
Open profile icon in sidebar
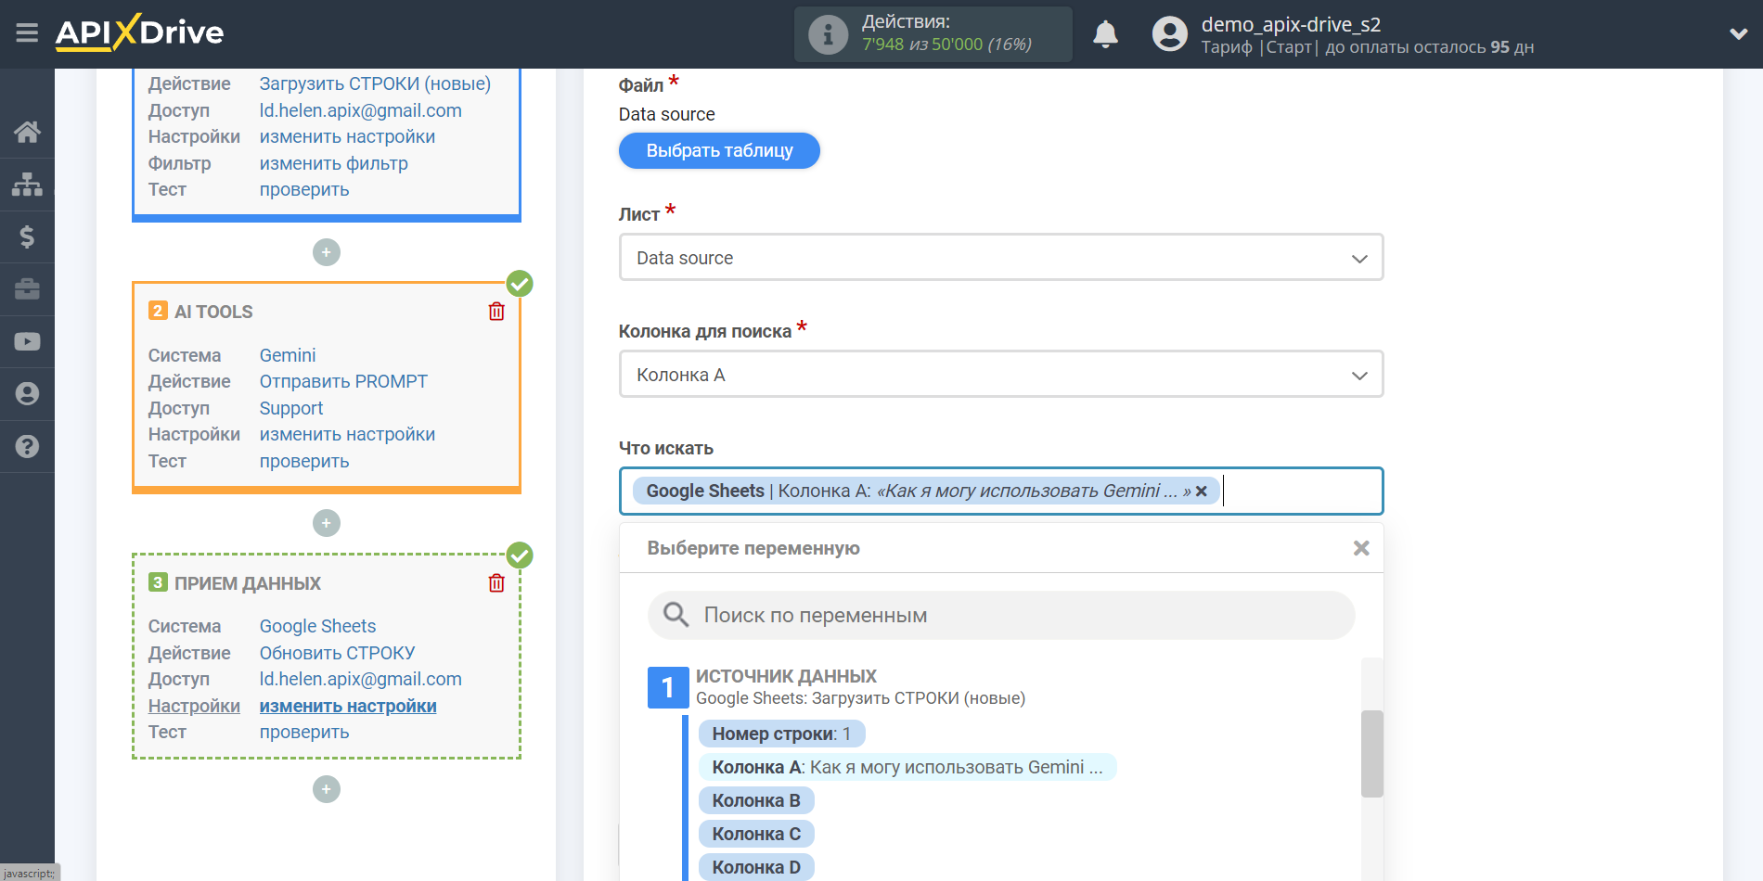(x=27, y=394)
